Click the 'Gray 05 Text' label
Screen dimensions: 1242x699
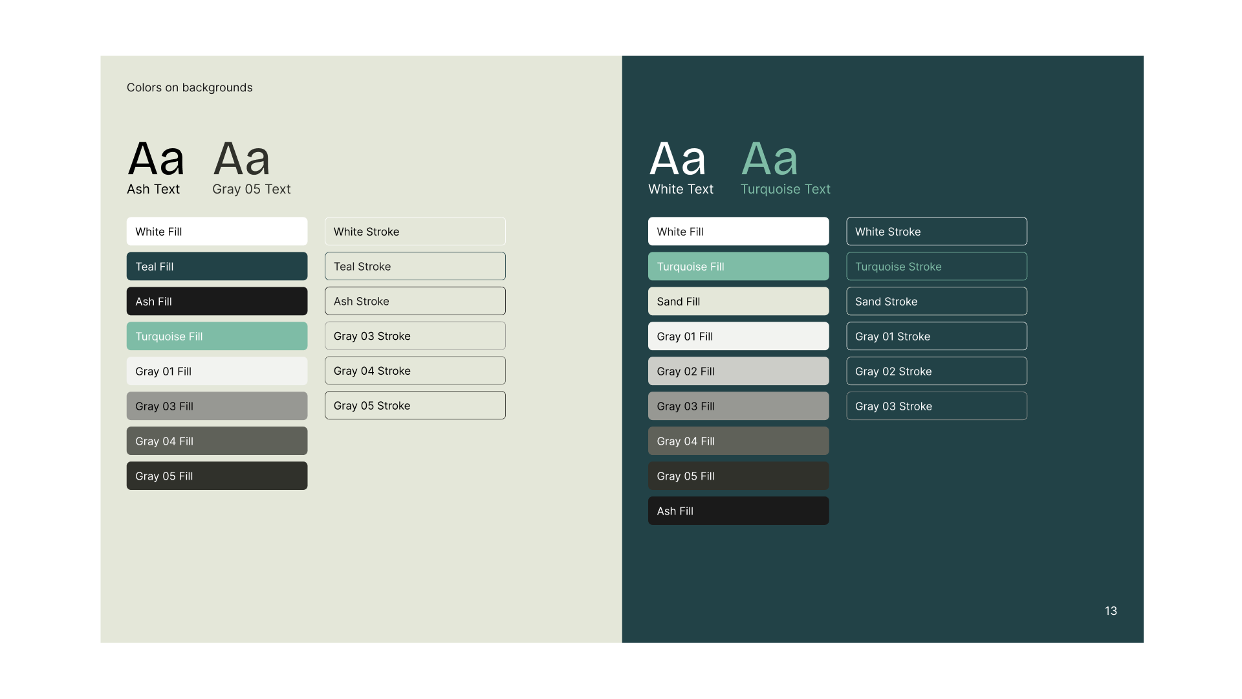(x=252, y=189)
